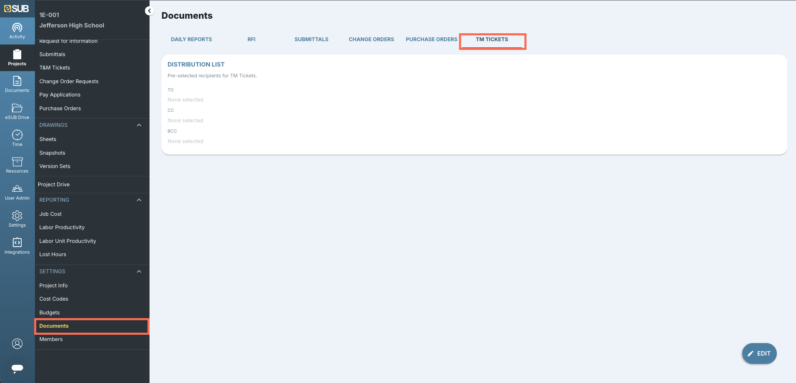Click the eSUB logo
Image resolution: width=796 pixels, height=383 pixels.
(17, 8)
